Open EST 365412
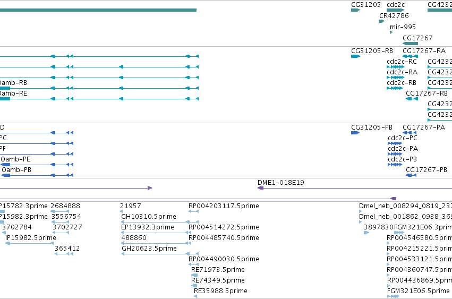452x299 pixels. tap(64, 254)
